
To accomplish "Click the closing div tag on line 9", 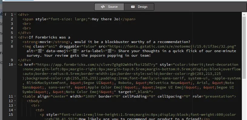I will (25, 60).
